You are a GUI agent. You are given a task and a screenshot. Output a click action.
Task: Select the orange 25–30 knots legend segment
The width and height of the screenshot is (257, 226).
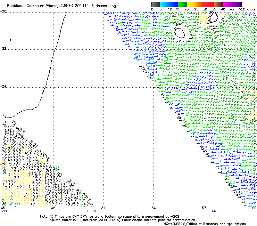201,4
